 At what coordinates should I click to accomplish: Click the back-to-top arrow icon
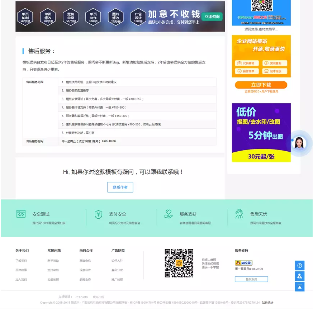click(x=299, y=286)
